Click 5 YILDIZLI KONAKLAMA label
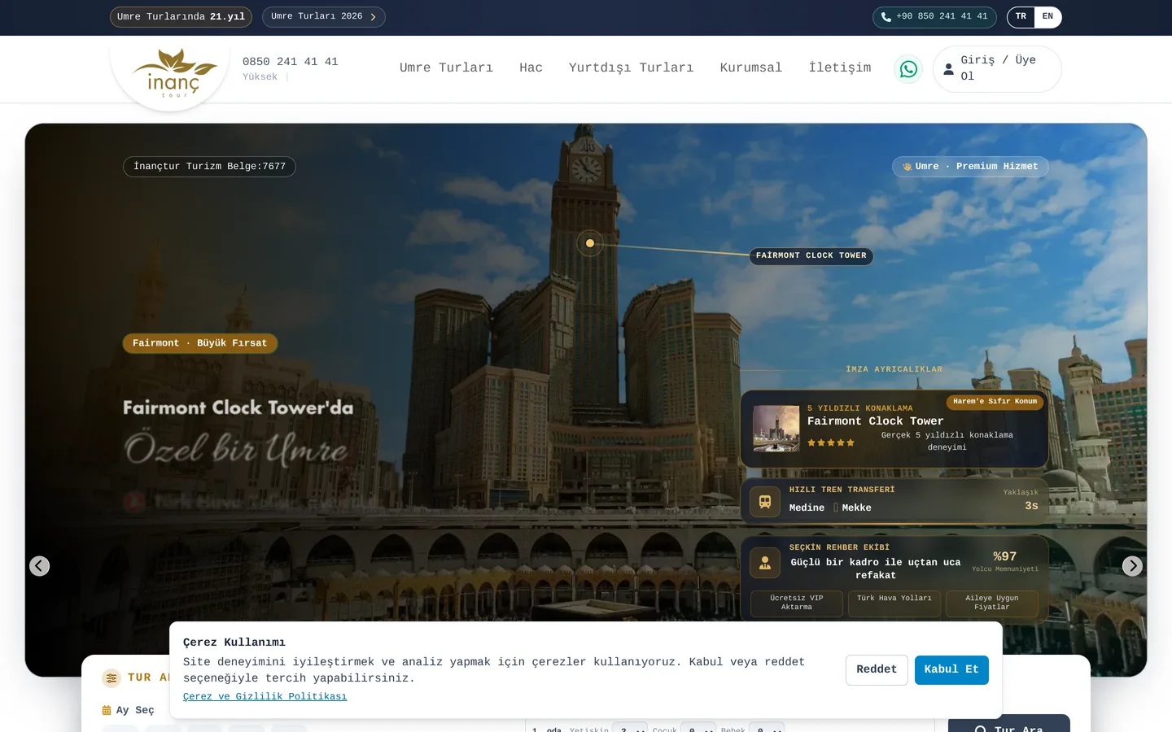This screenshot has height=732, width=1172. (859, 409)
